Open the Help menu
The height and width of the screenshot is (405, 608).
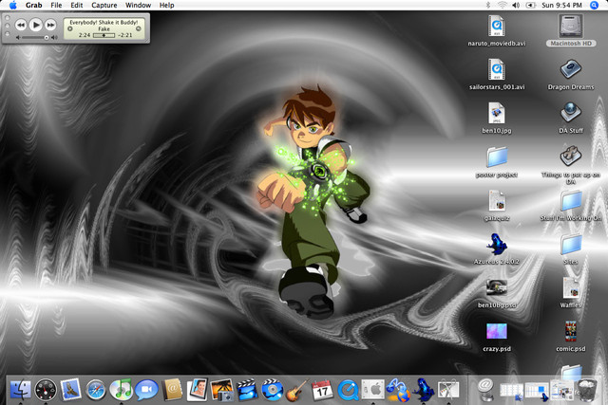[167, 5]
